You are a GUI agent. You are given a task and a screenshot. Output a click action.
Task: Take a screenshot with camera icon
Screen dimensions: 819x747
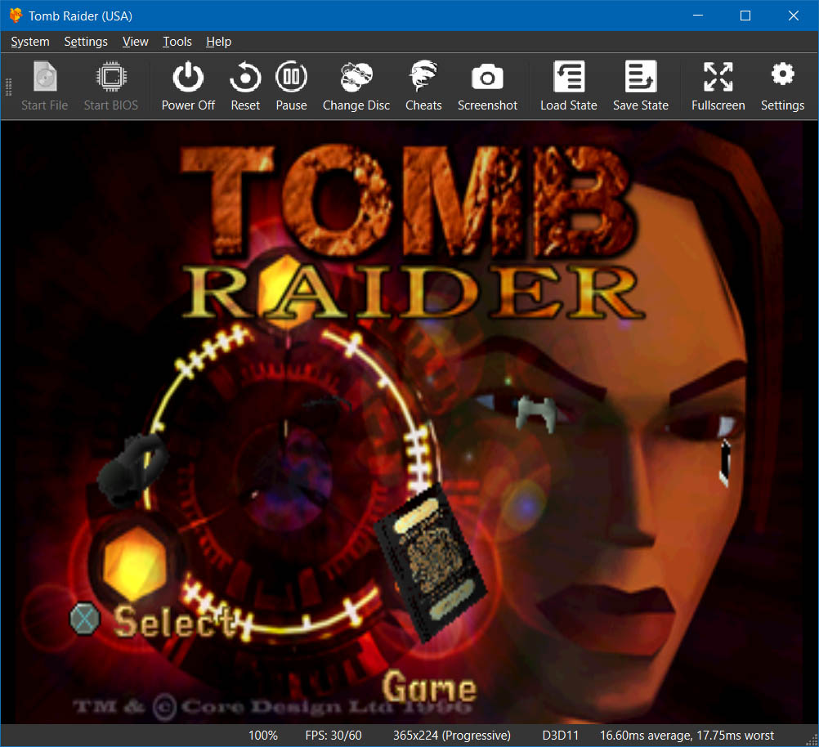487,87
